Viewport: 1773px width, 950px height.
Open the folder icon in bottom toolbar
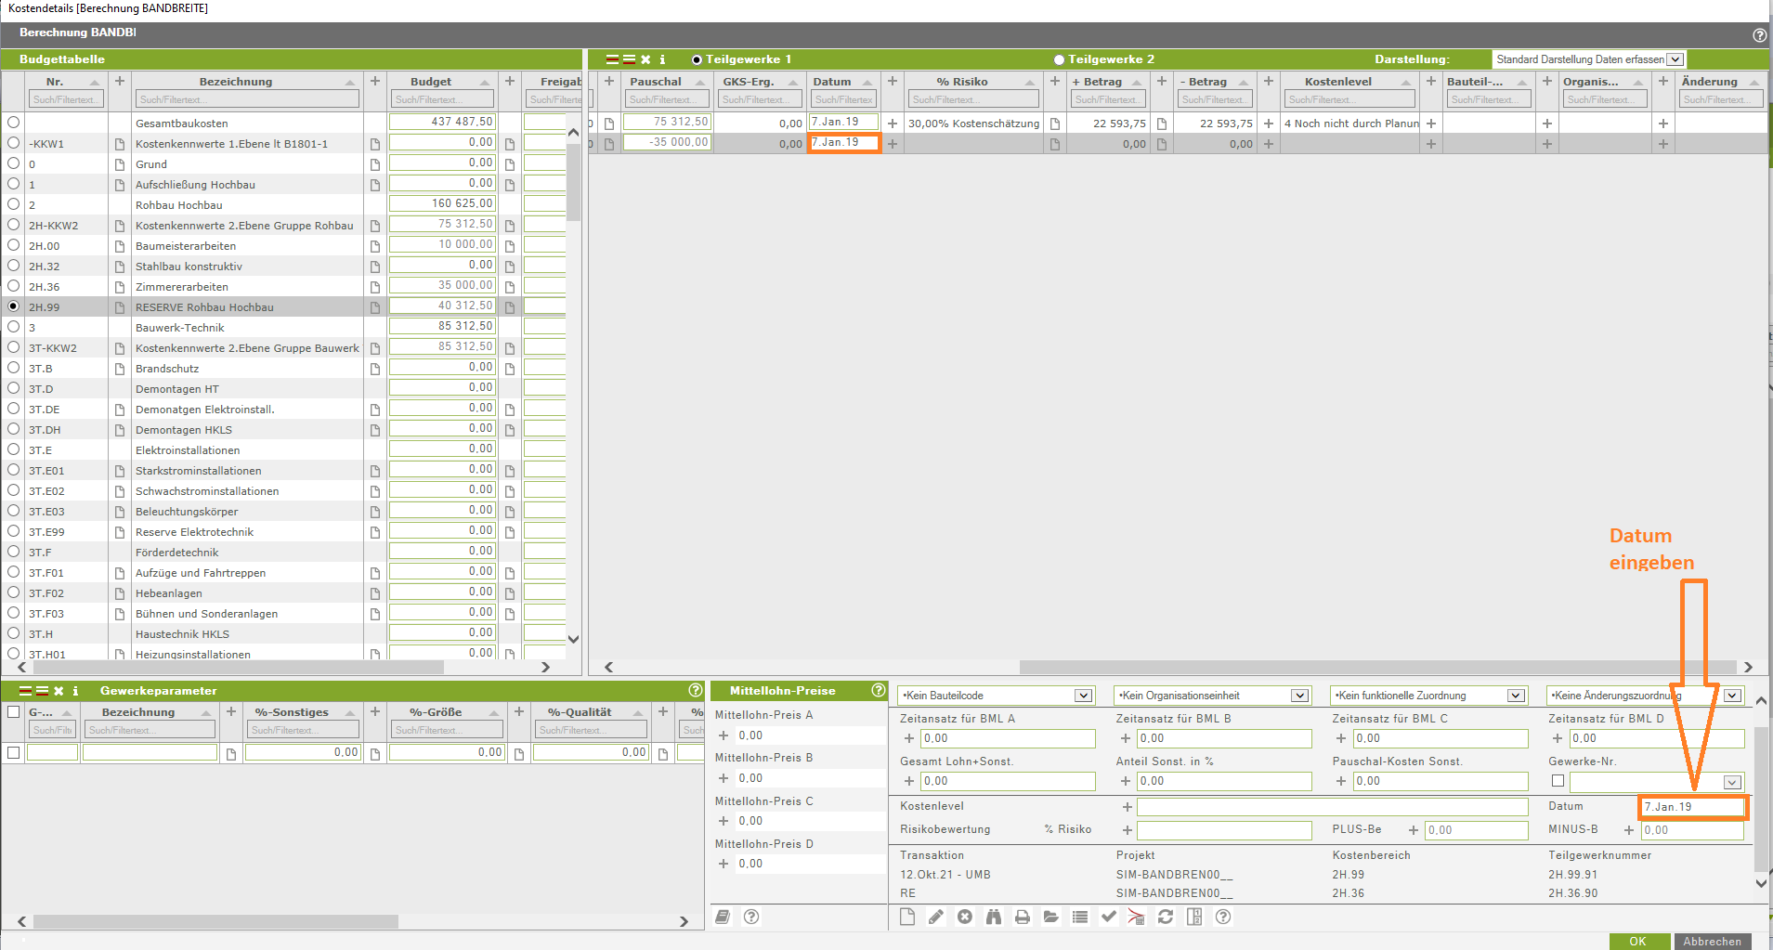click(1050, 917)
